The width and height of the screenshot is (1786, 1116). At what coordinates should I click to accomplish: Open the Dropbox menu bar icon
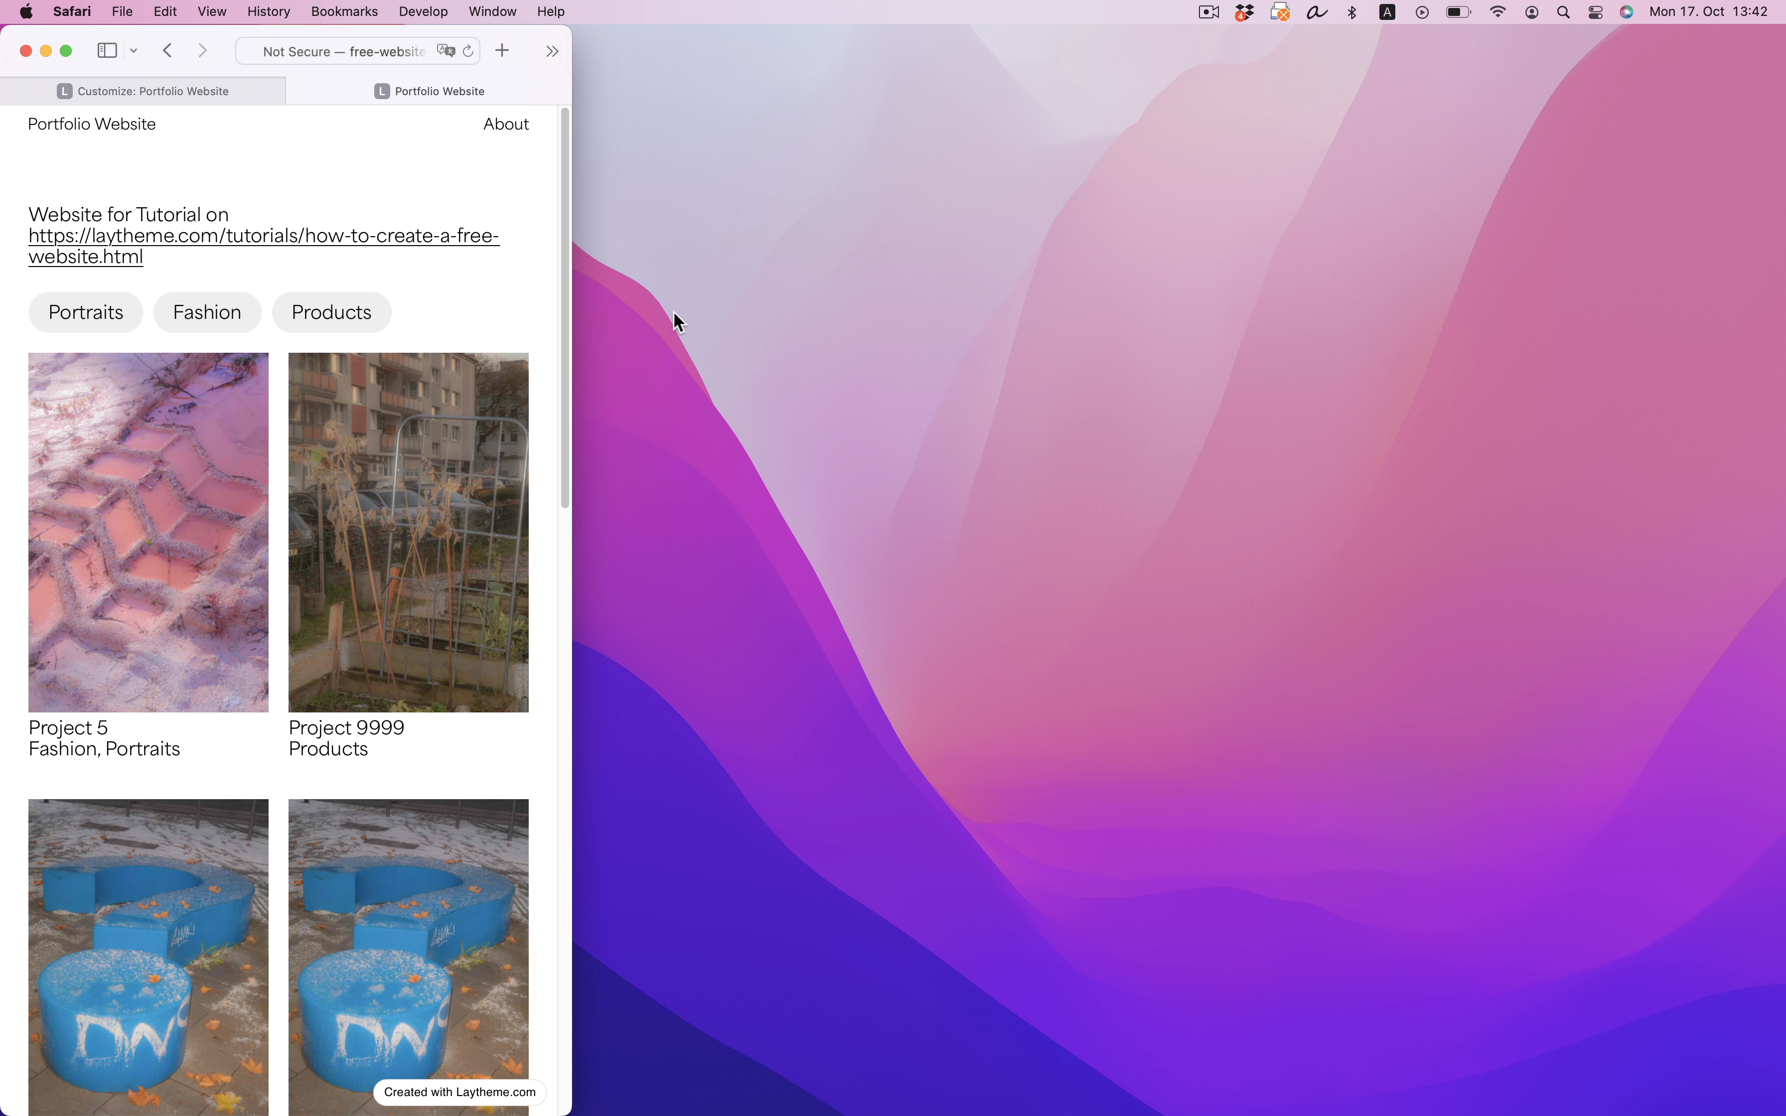click(1245, 12)
